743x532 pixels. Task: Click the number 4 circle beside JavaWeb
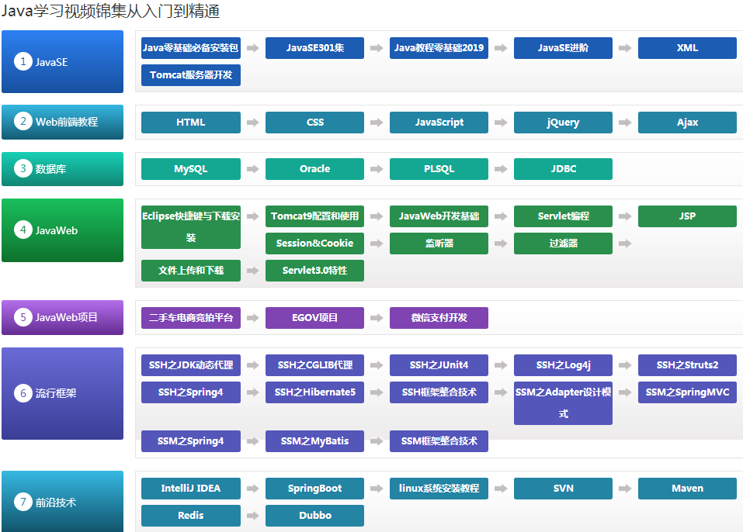(23, 230)
